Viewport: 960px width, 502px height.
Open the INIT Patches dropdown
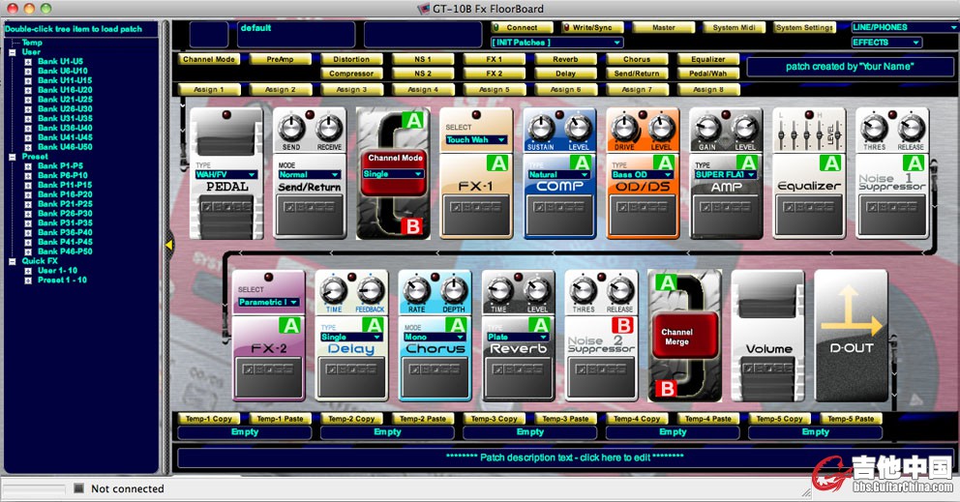556,43
